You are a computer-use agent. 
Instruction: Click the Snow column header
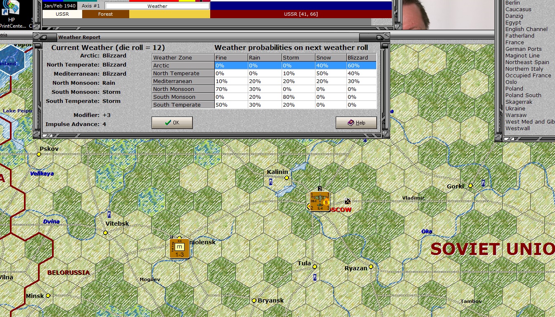330,57
